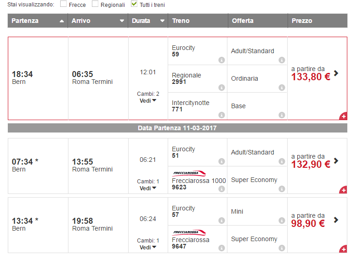The image size is (351, 254).
Task: Uncheck the Tutti i treni checkbox
Action: [134, 4]
